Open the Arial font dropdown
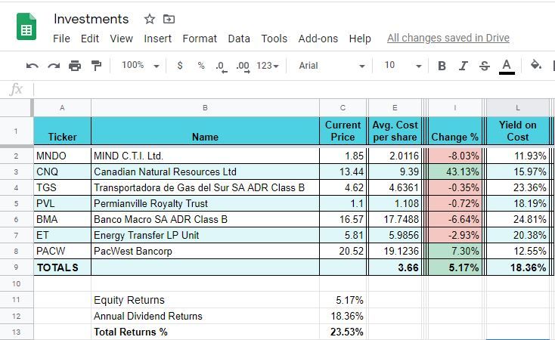The image size is (555, 340). click(x=332, y=66)
